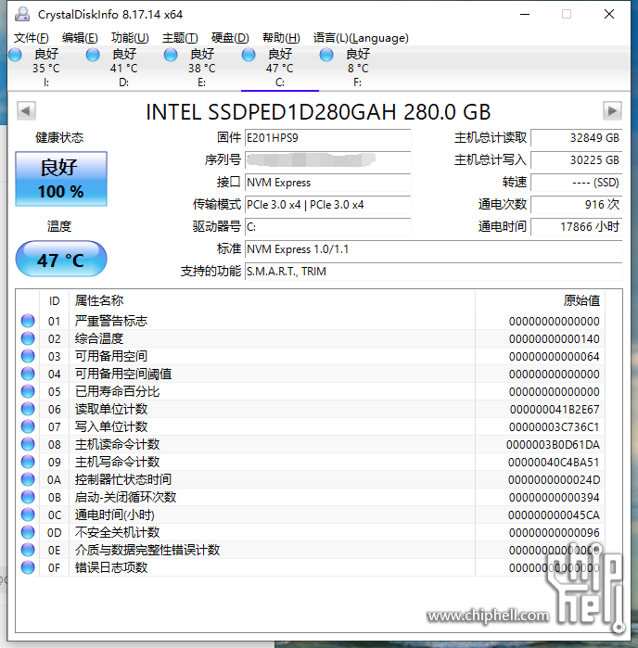The height and width of the screenshot is (648, 638).
Task: Click status orb of attribute 01 严重警告标志
Action: pyautogui.click(x=28, y=321)
